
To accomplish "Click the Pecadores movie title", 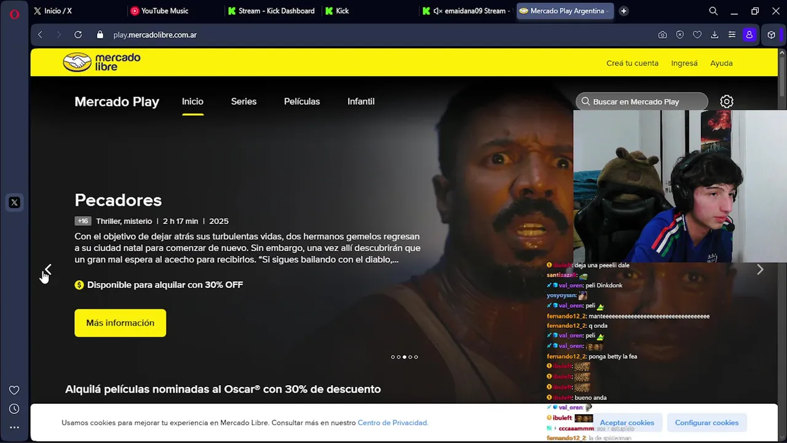I will click(118, 200).
